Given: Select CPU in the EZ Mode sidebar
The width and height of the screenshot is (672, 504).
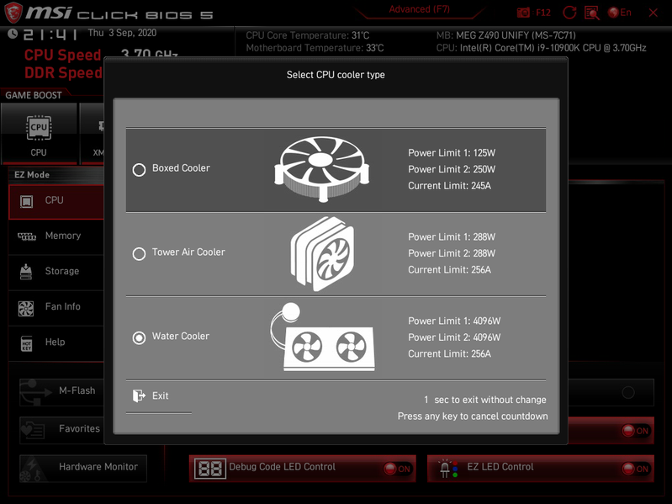Looking at the screenshot, I should pos(56,201).
